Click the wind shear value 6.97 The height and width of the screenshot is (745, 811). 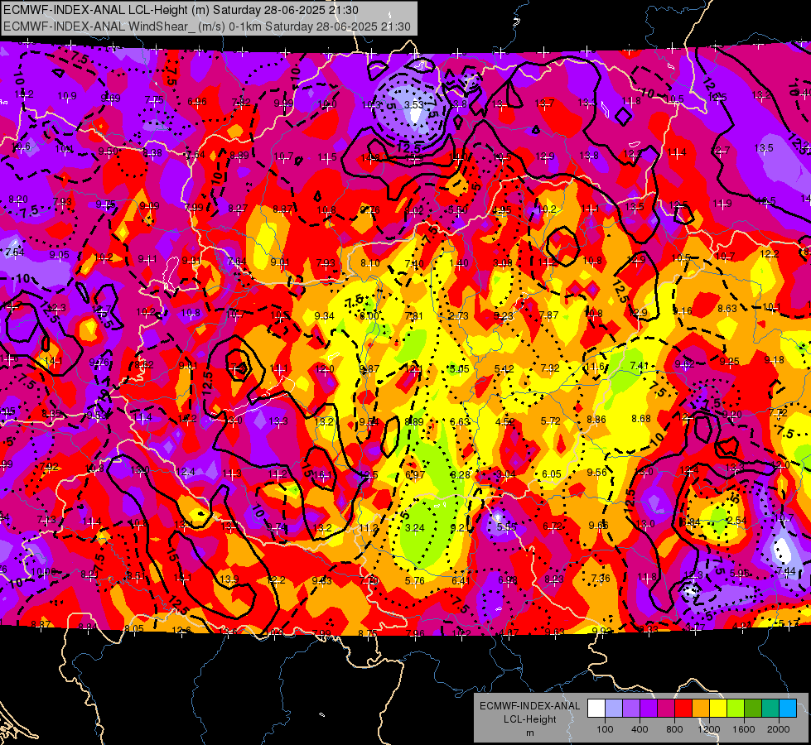pyautogui.click(x=415, y=474)
